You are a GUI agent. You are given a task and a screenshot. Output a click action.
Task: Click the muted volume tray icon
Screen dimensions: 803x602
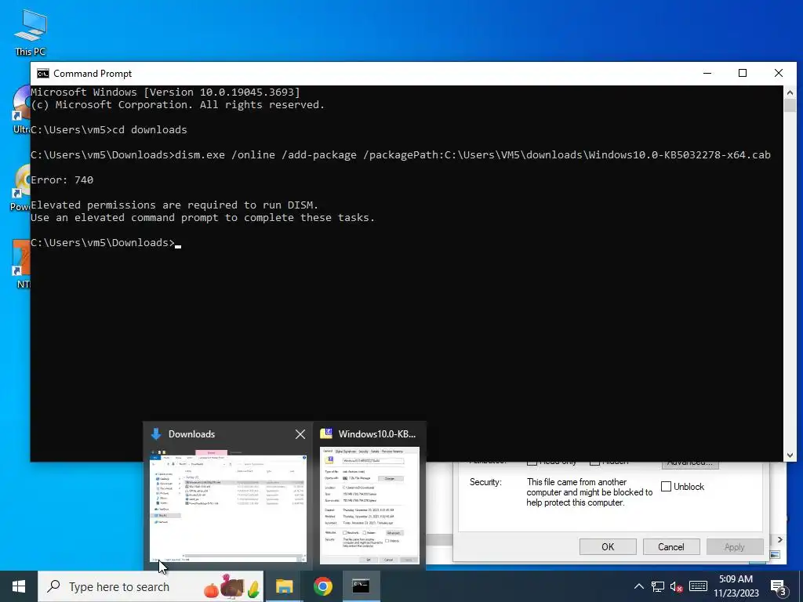(677, 586)
